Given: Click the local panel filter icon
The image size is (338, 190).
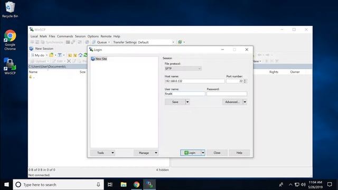Looking at the screenshot, I should pos(60,55).
